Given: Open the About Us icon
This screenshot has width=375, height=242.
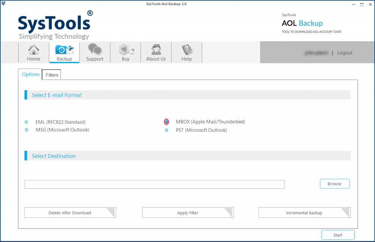Looking at the screenshot, I should 156,52.
